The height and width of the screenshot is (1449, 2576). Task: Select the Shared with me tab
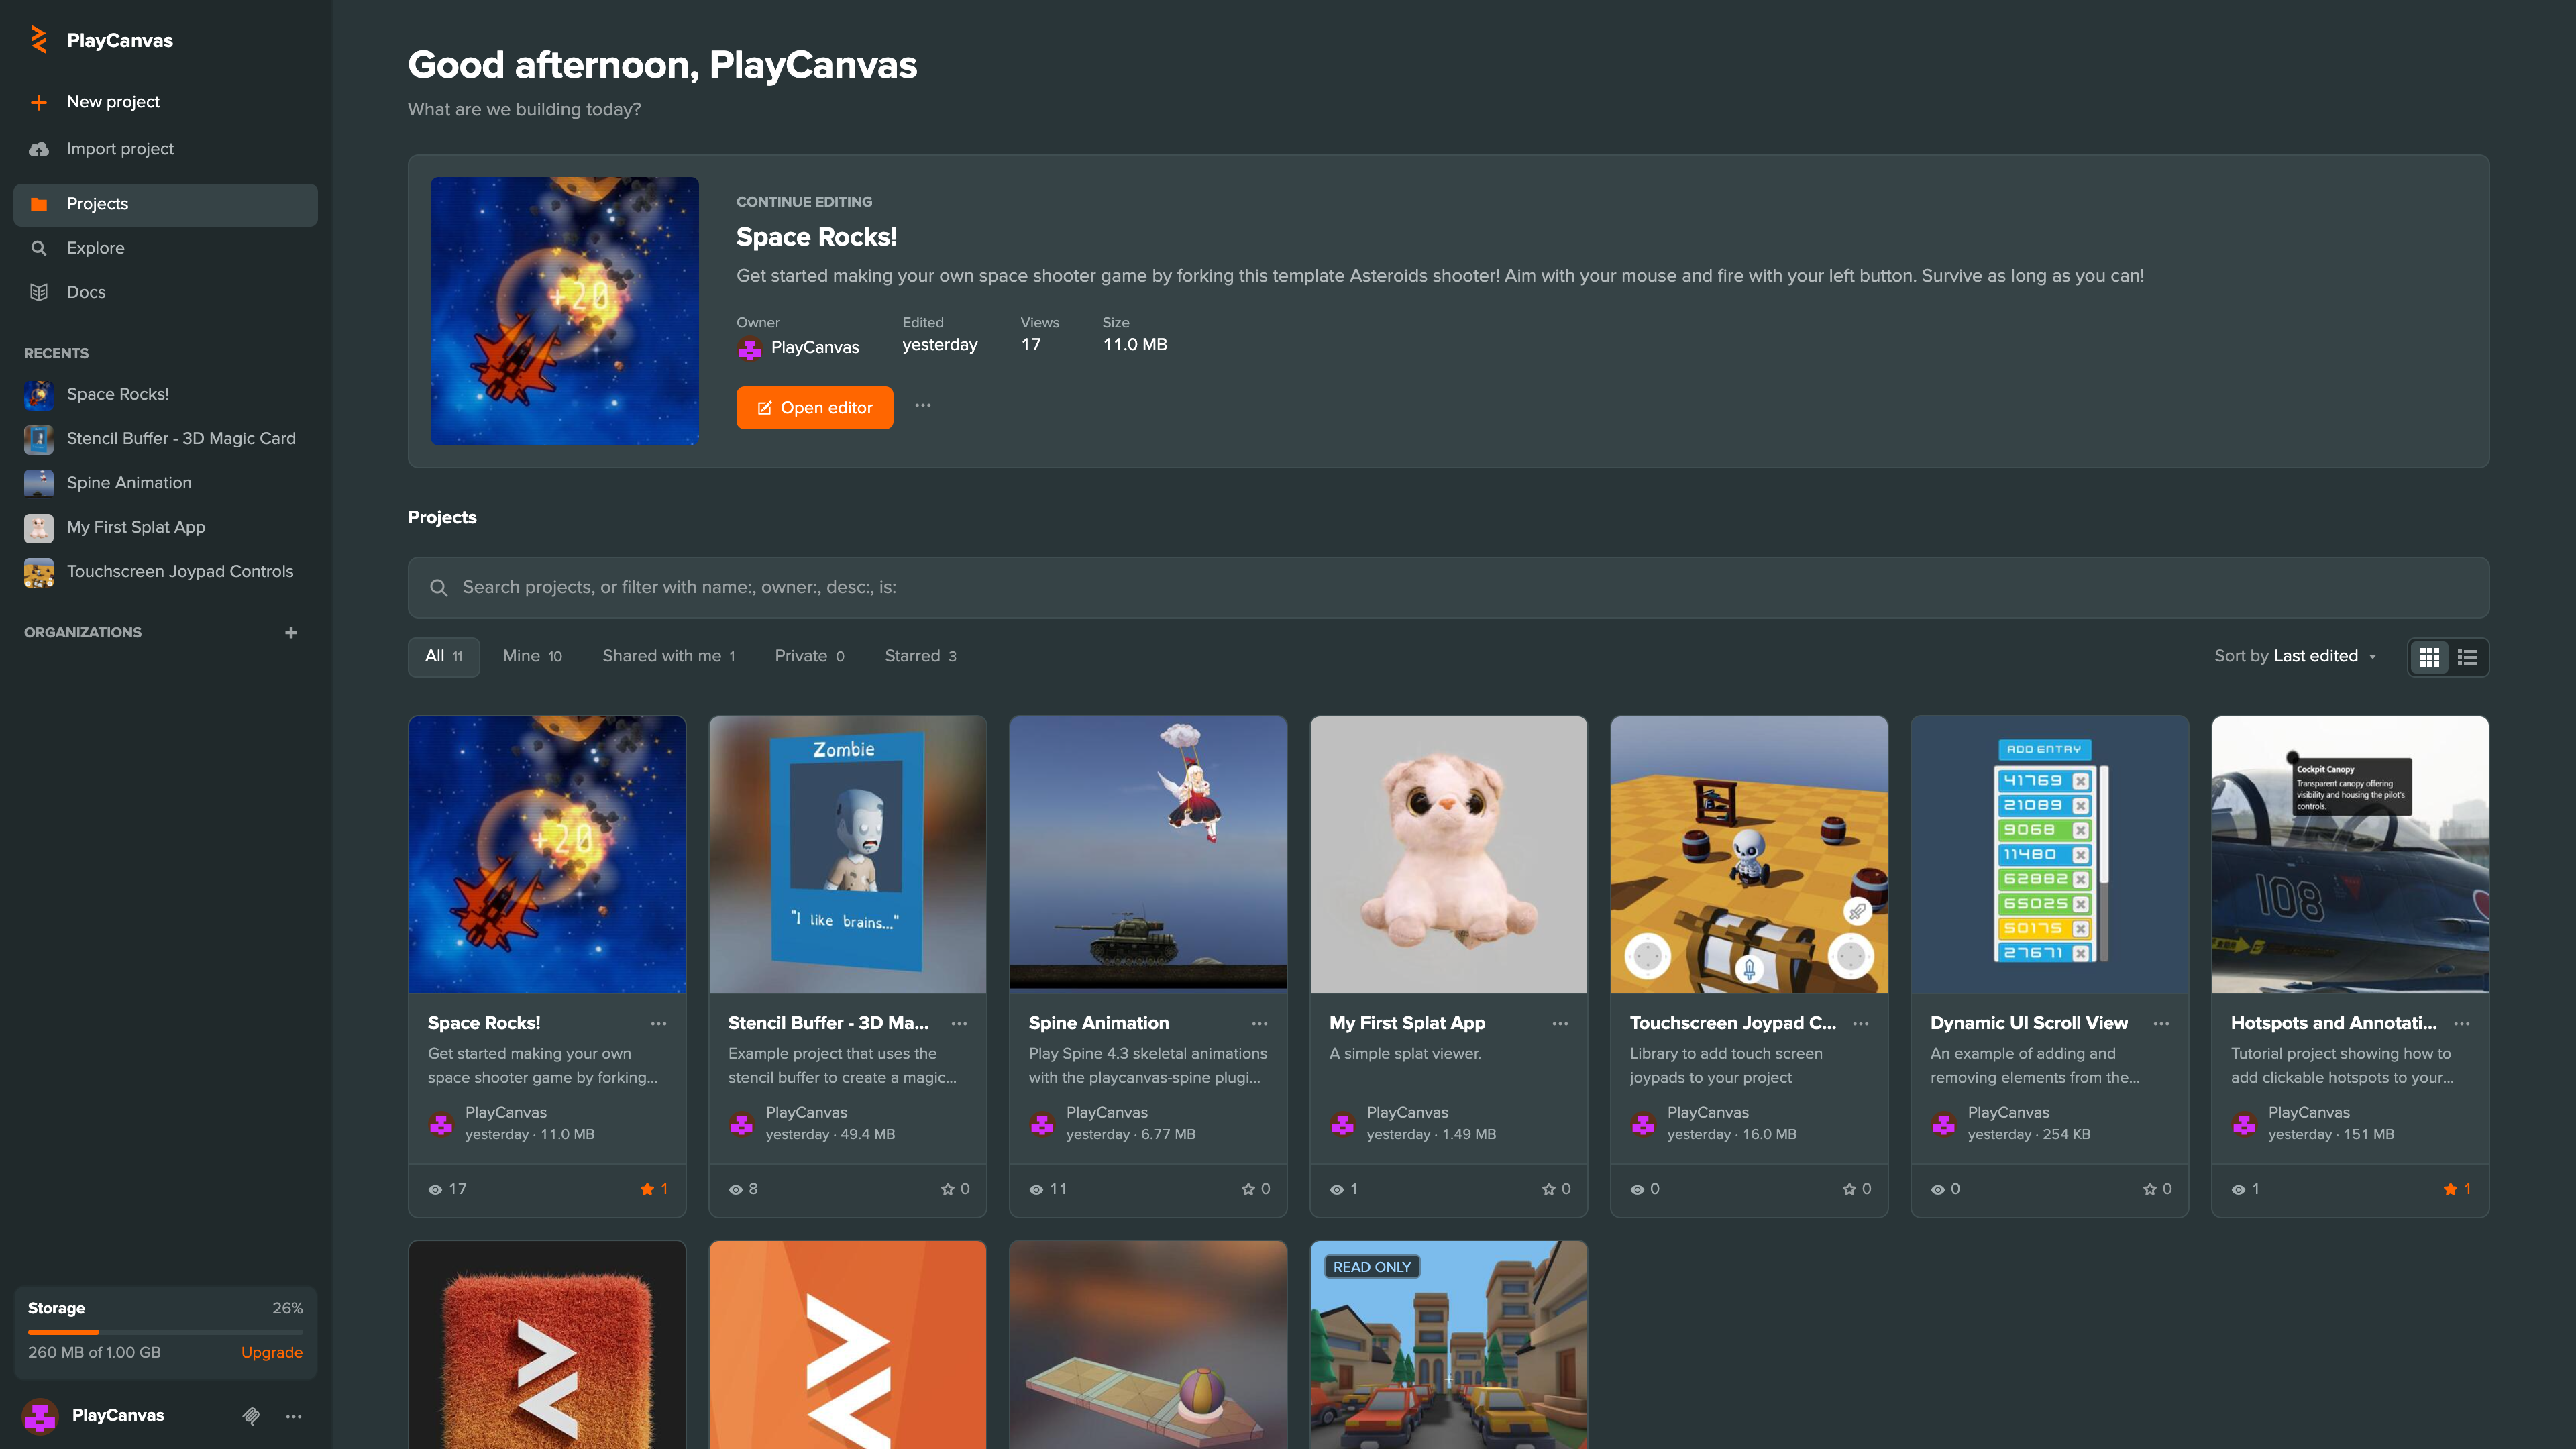click(x=668, y=656)
